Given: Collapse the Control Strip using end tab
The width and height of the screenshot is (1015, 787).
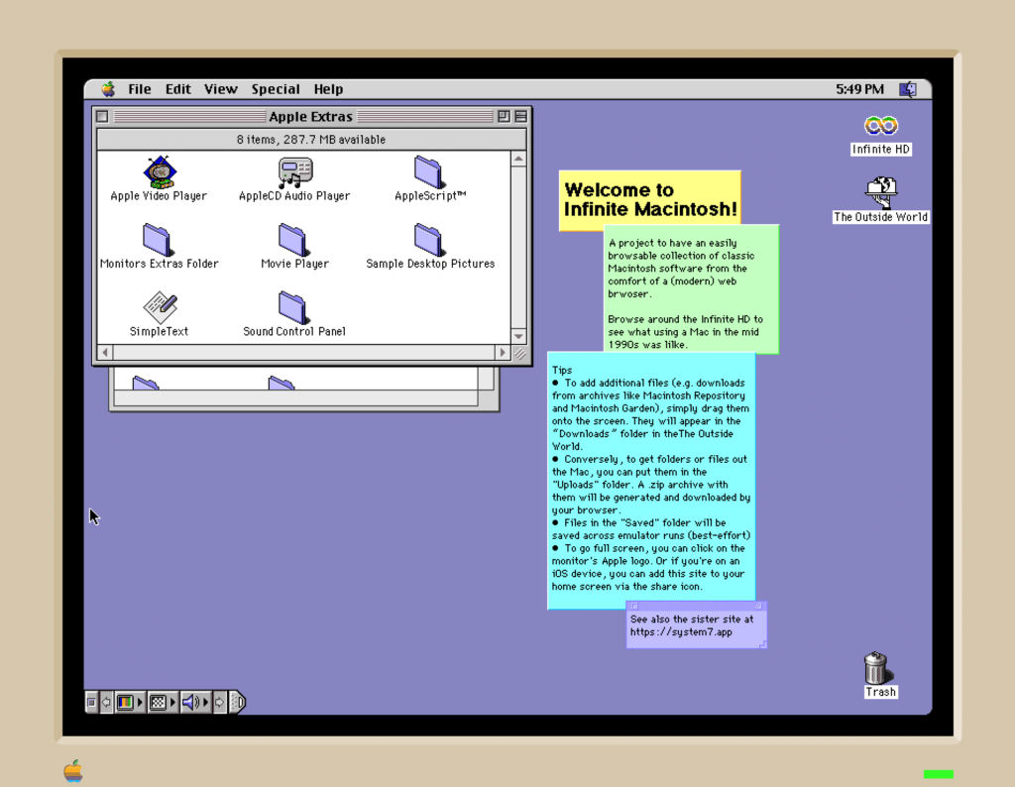Looking at the screenshot, I should coord(238,702).
